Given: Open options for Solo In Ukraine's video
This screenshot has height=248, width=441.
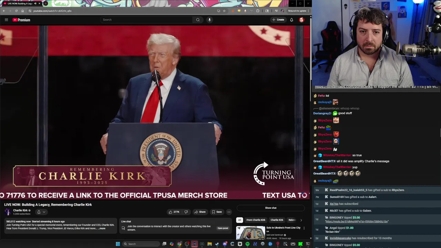Looking at the screenshot, I should [304, 228].
